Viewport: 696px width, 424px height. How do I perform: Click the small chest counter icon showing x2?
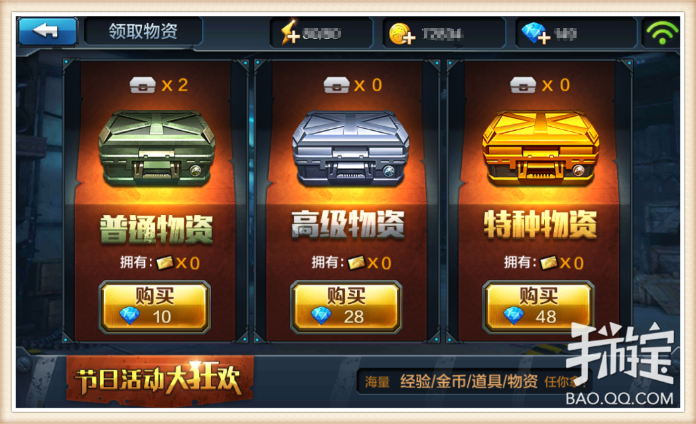[143, 85]
